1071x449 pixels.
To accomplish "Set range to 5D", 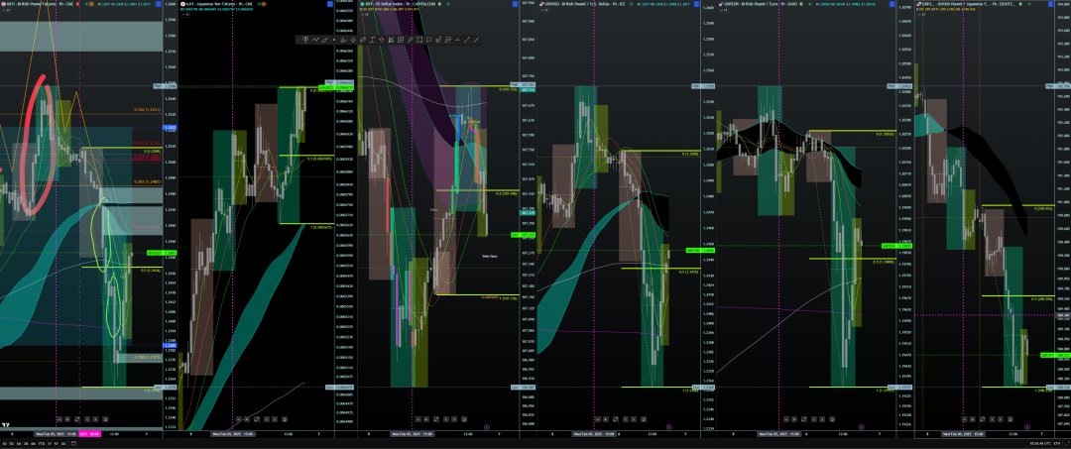I will [x=12, y=443].
